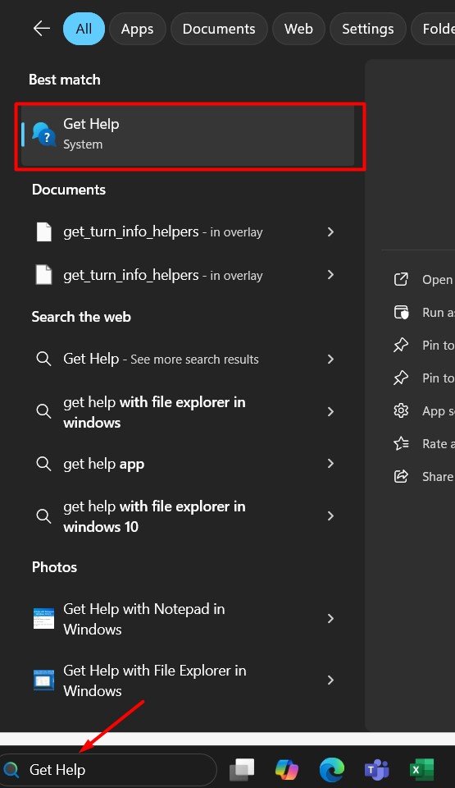This screenshot has width=455, height=788.
Task: Click Rate and review star icon
Action: (401, 443)
